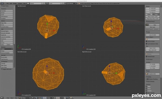Image resolution: width=162 pixels, height=99 pixels.
Task: Enable the Lock Camera to View checkbox
Action: pos(147,44)
